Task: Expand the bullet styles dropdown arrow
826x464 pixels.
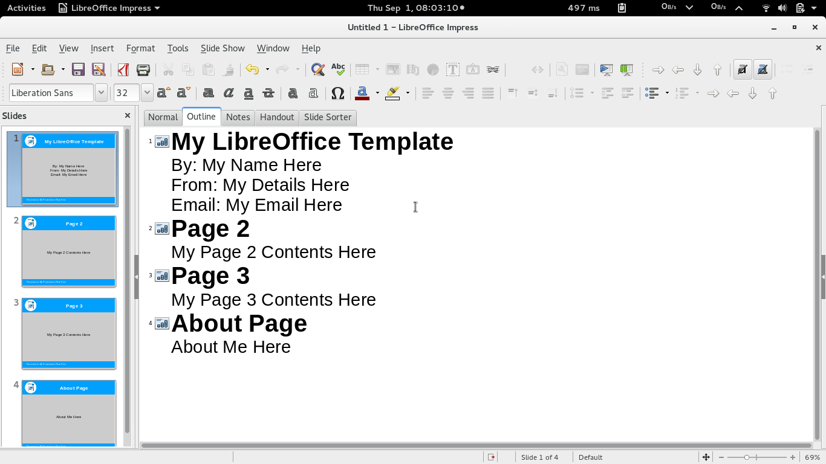Action: tap(667, 93)
